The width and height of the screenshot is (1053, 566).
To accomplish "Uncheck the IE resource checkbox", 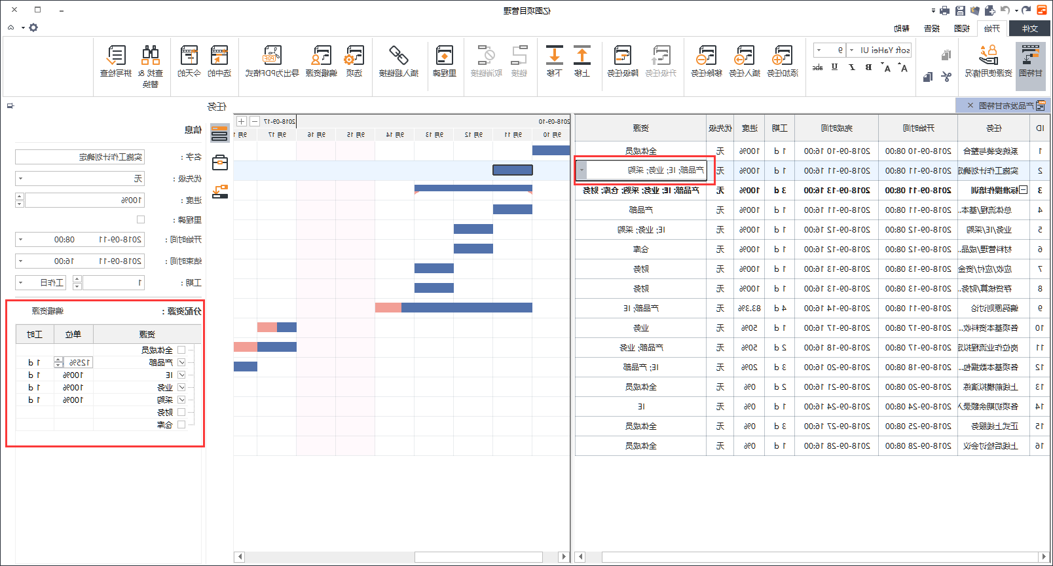I will tap(181, 375).
